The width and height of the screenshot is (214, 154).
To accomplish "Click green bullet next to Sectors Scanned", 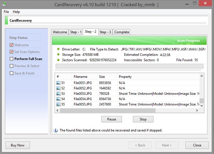I will coord(58,60).
